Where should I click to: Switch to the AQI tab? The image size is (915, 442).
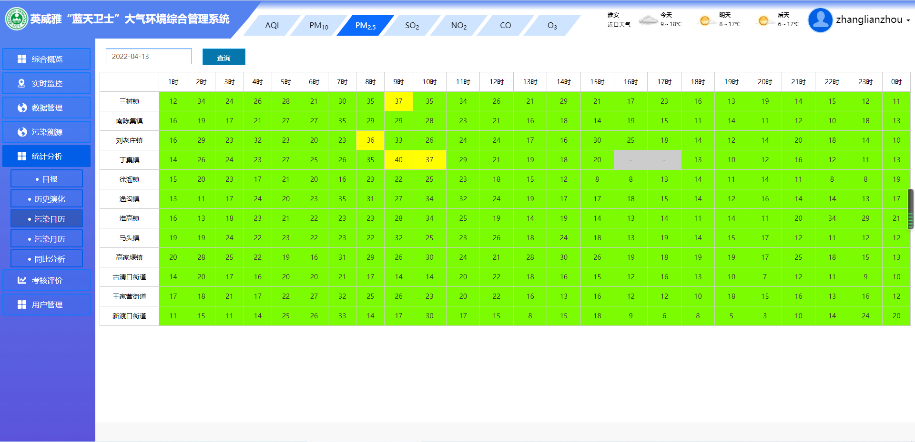tap(272, 25)
